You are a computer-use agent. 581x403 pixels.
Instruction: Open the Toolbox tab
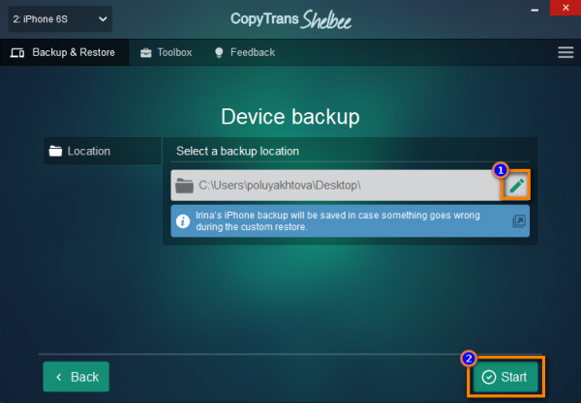(x=166, y=52)
